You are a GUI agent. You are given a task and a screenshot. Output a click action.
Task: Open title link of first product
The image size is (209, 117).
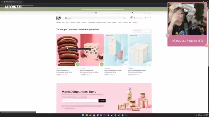pyautogui.click(x=64, y=71)
